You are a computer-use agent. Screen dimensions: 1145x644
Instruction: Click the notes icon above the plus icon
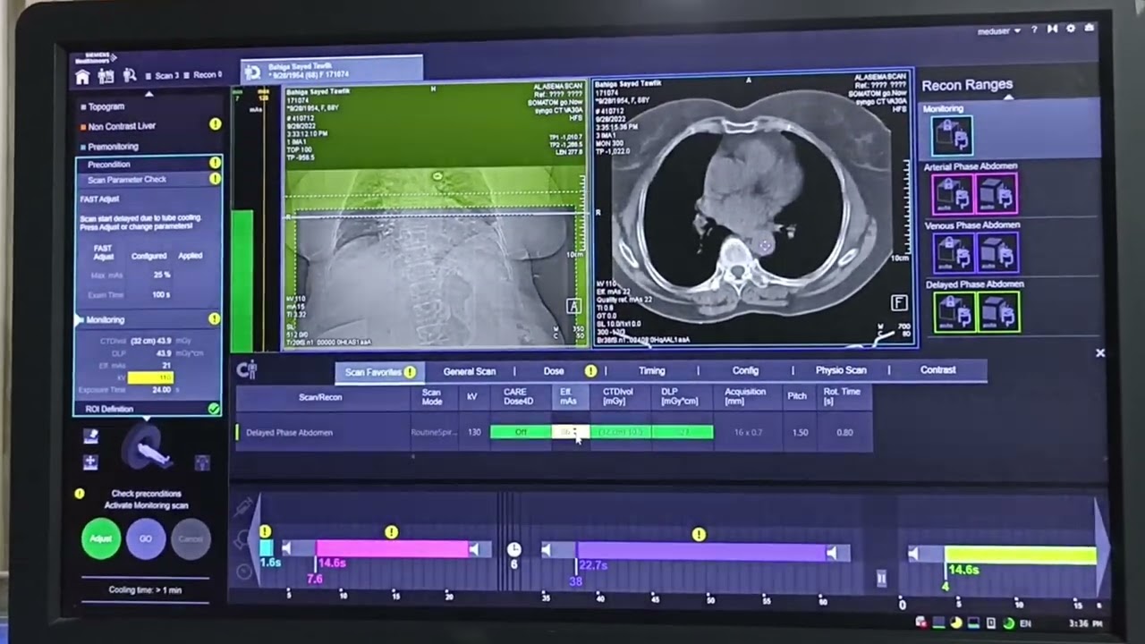coord(90,436)
